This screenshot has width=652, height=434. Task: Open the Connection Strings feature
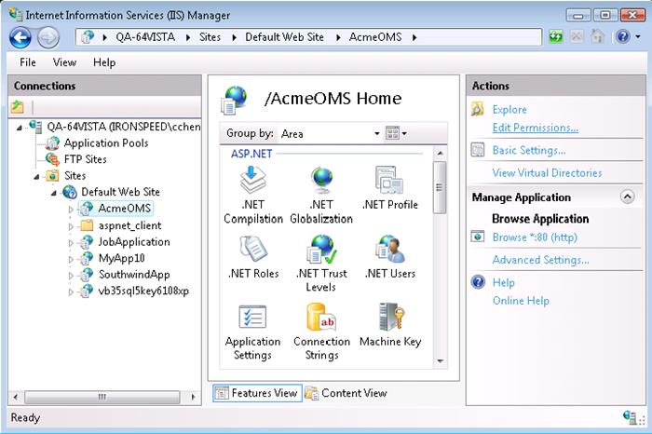tap(321, 332)
